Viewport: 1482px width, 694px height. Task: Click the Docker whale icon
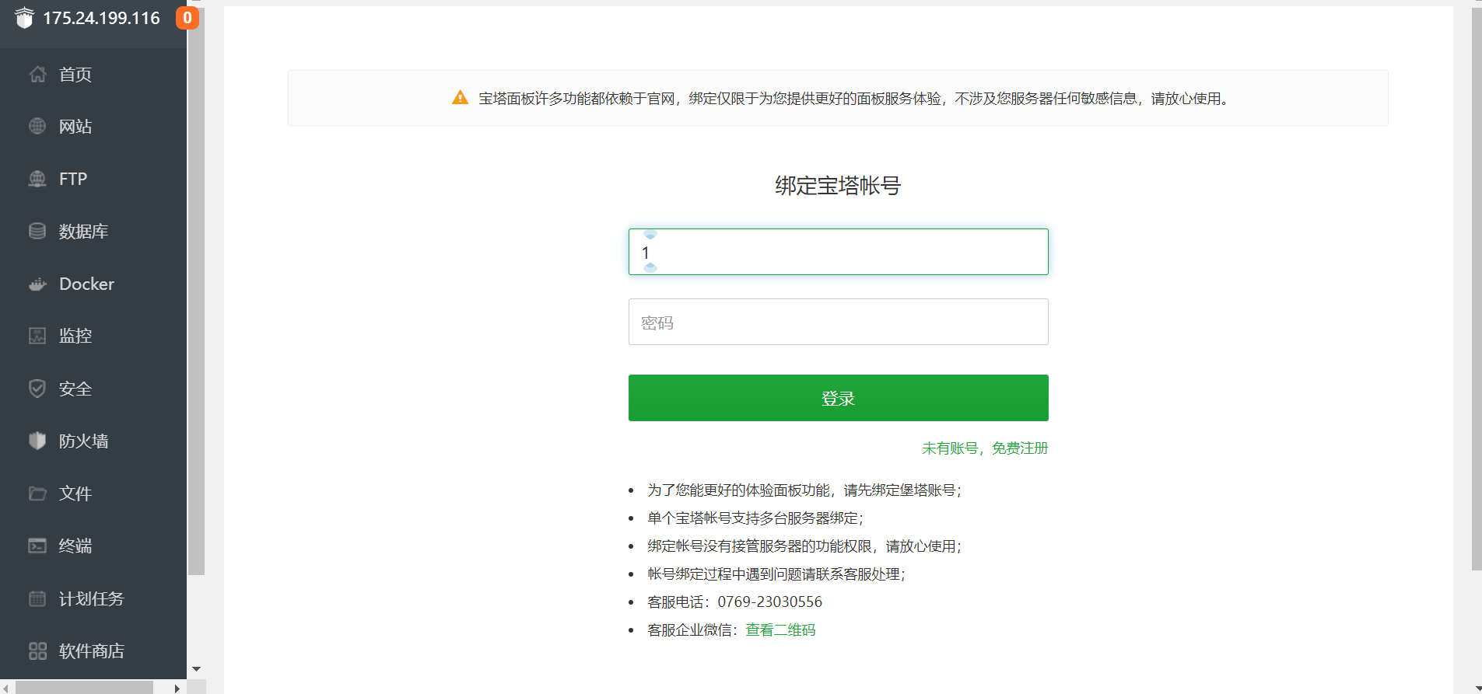[x=37, y=284]
